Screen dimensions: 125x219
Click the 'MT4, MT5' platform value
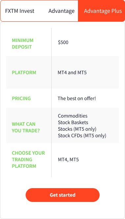(68, 159)
